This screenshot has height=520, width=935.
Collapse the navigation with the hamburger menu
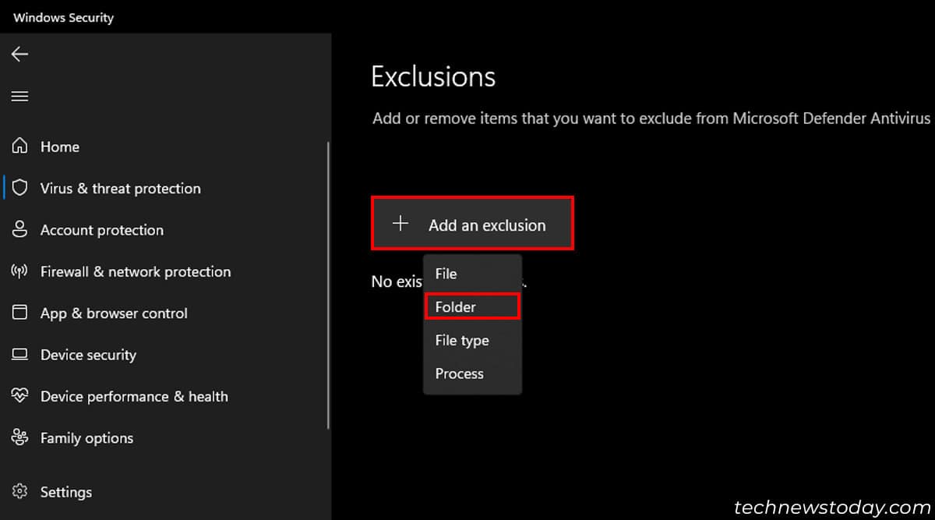[19, 96]
